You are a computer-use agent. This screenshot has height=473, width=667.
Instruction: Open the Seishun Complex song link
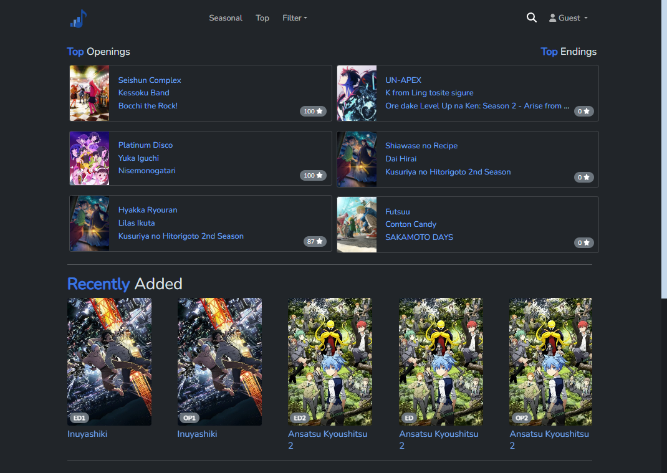click(x=150, y=80)
